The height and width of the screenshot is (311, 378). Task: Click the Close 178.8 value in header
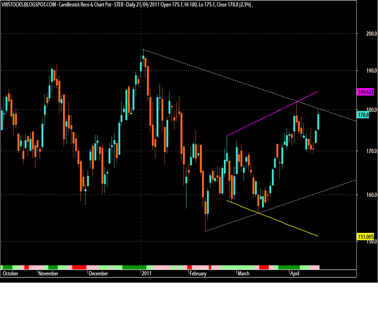227,4
